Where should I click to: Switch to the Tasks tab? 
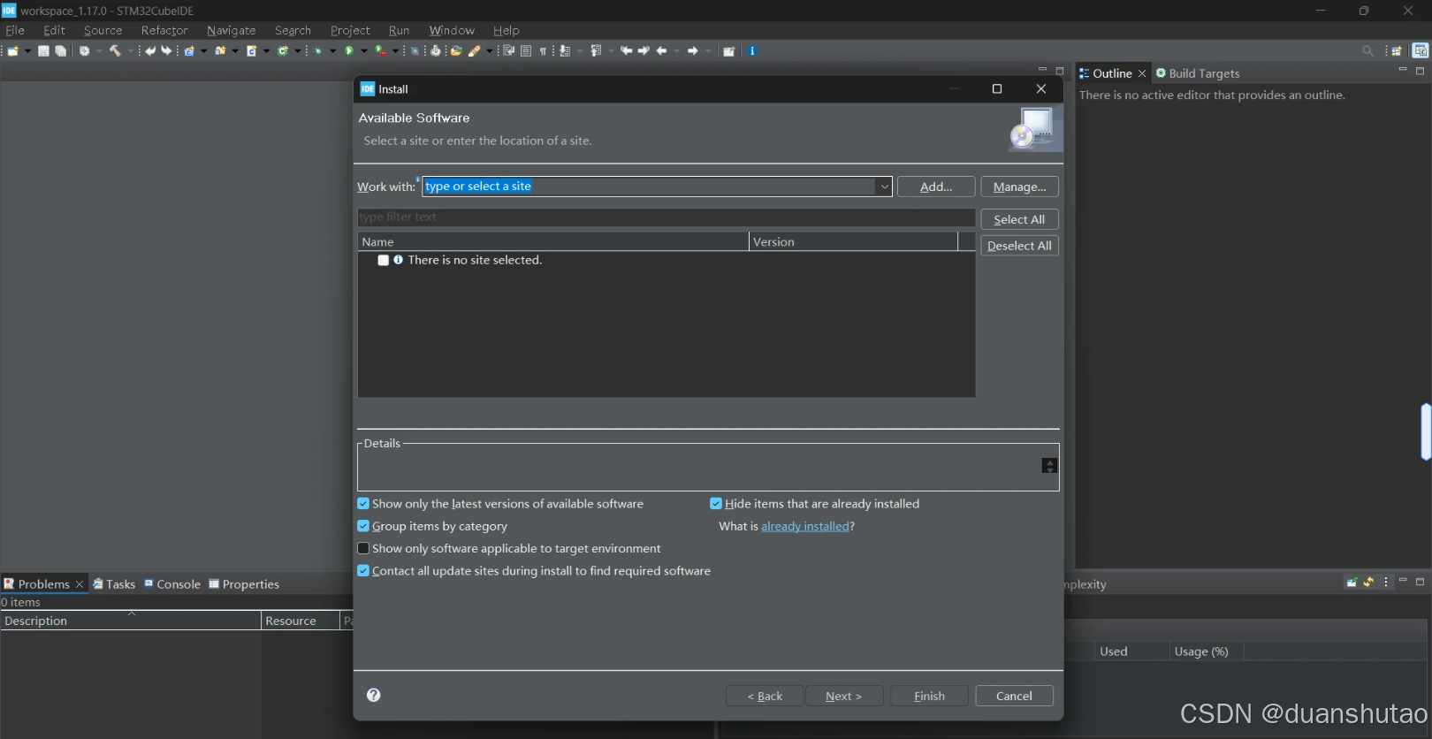coord(114,584)
